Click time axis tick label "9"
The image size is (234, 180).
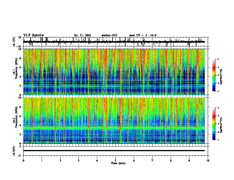[189, 161]
